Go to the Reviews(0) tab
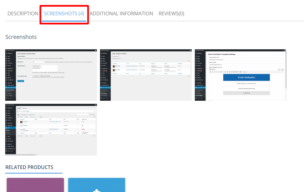The image size is (304, 192). [x=171, y=14]
